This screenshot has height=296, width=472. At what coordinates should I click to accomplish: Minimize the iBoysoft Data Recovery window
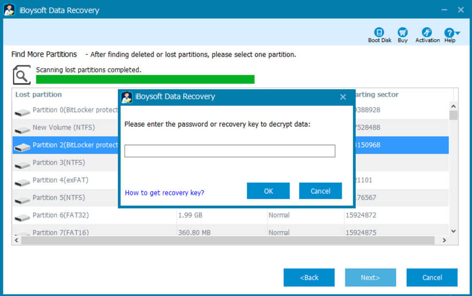444,10
